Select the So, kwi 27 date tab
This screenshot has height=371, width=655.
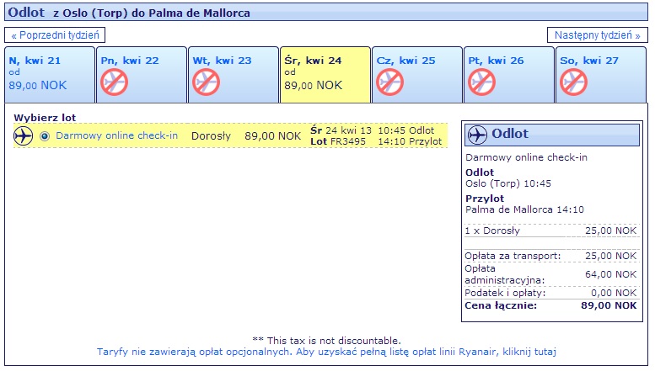tap(601, 75)
